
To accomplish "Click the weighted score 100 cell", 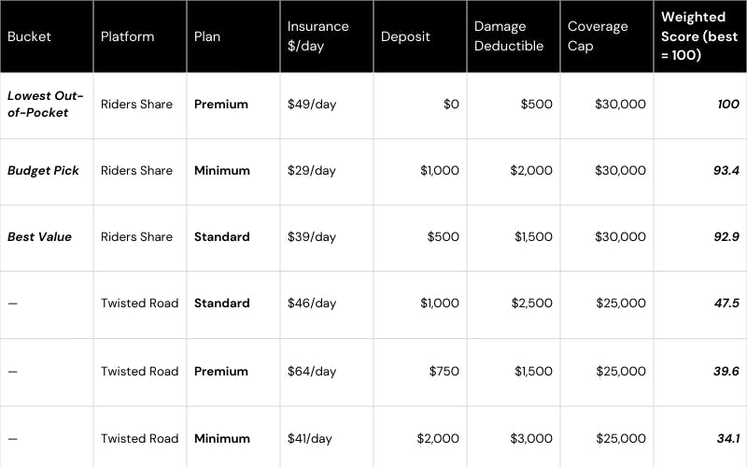I will click(727, 105).
